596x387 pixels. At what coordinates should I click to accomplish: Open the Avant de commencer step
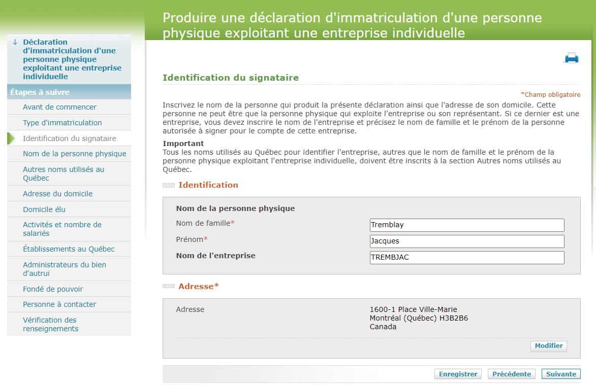coord(59,107)
